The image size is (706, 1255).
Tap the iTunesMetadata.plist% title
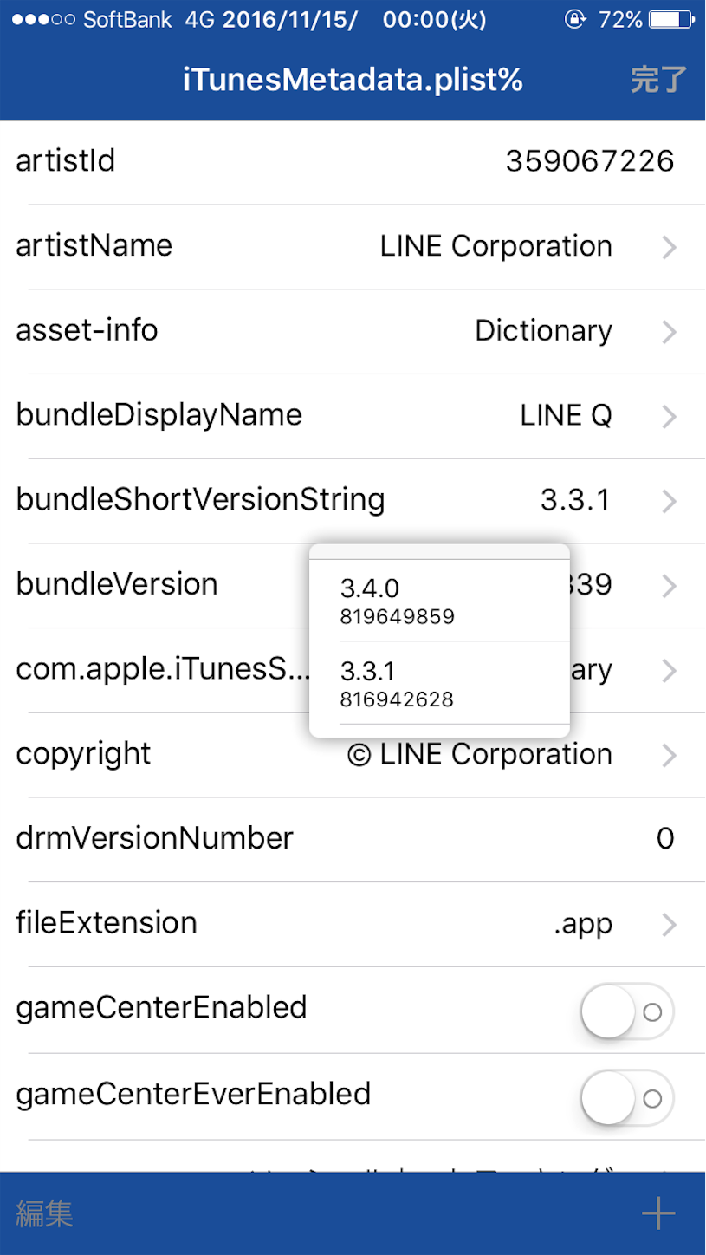coord(353,80)
